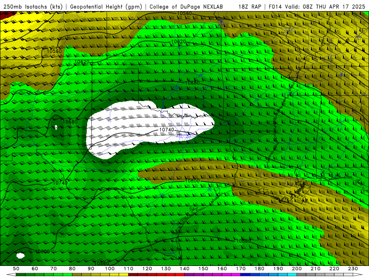Click the 10800 contour label over the olive band
Screen dimensions: 369x277
(x=192, y=181)
